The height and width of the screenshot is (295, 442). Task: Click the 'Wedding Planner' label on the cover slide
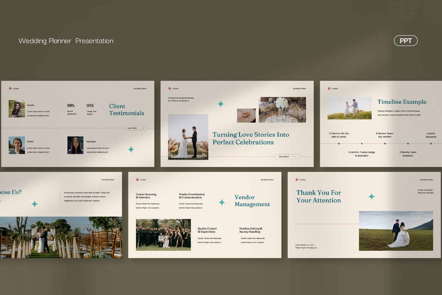click(299, 88)
